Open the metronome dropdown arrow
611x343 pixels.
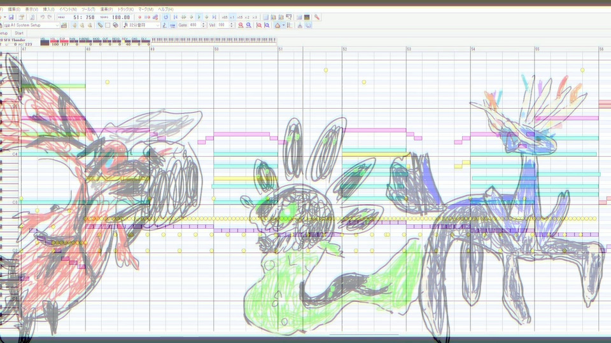click(x=283, y=25)
